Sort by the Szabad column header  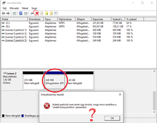118,19
